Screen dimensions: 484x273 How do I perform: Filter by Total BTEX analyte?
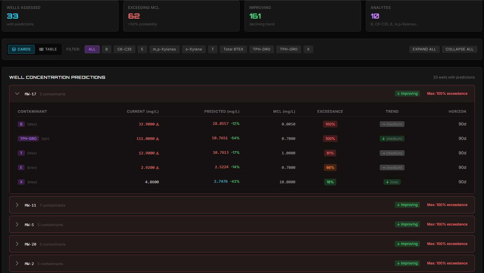click(x=233, y=49)
